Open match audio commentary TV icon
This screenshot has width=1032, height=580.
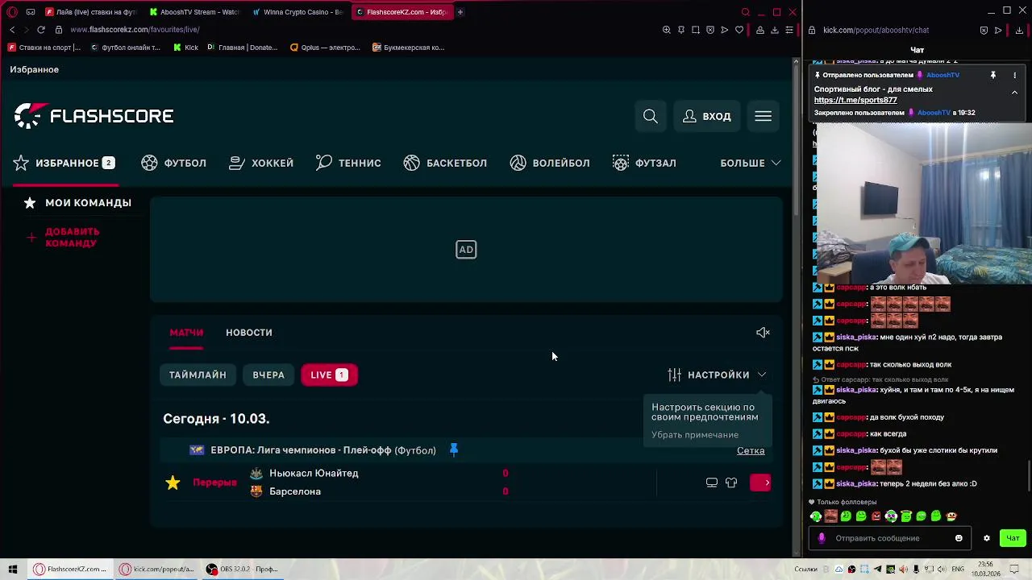(x=711, y=483)
